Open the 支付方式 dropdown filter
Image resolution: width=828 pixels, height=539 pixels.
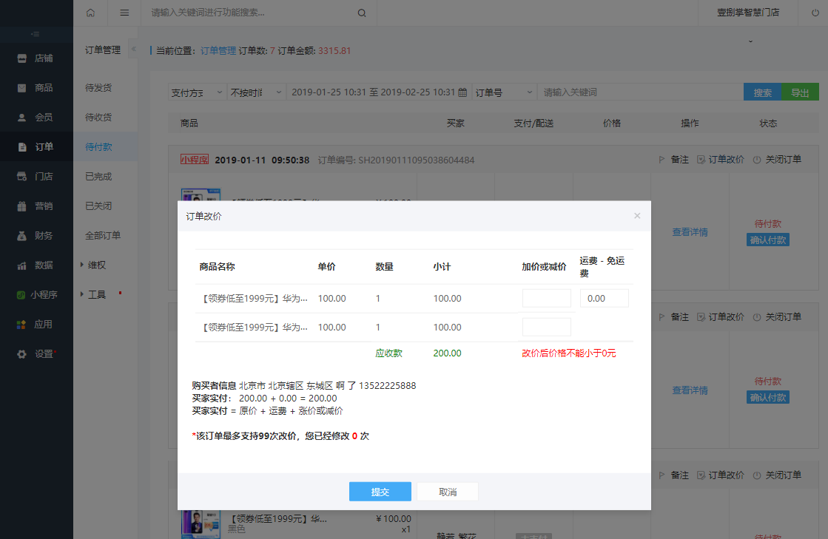(197, 92)
